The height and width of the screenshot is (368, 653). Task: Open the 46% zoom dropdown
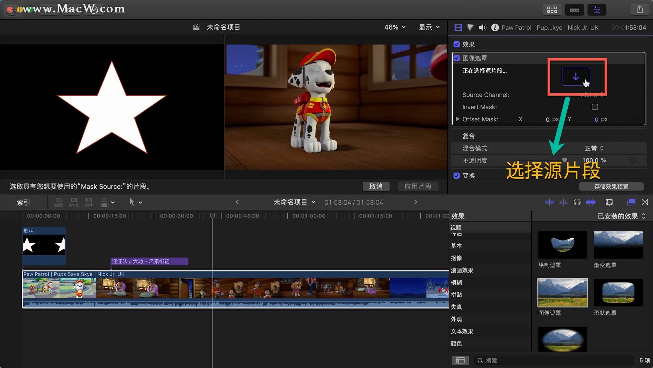point(395,27)
